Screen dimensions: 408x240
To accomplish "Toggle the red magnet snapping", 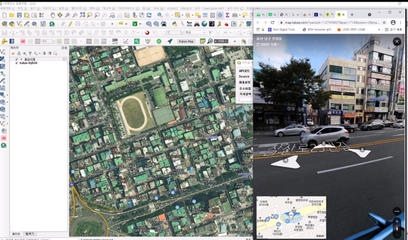I will 147,33.
